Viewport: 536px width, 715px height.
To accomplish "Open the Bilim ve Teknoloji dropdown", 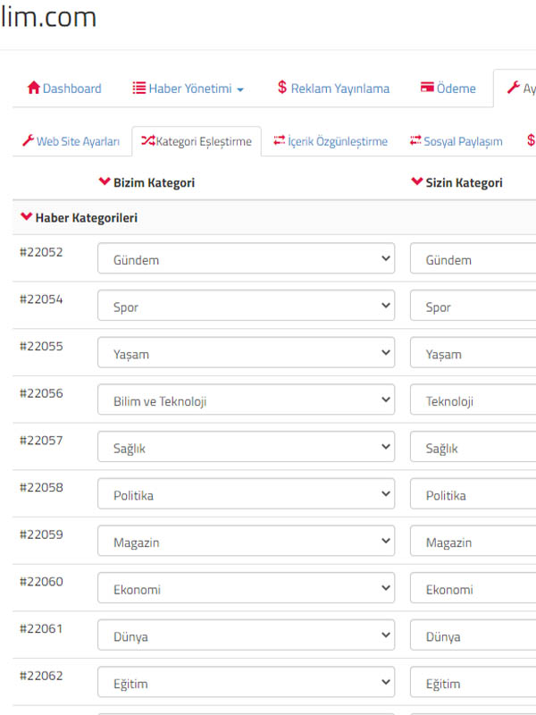I will (246, 401).
